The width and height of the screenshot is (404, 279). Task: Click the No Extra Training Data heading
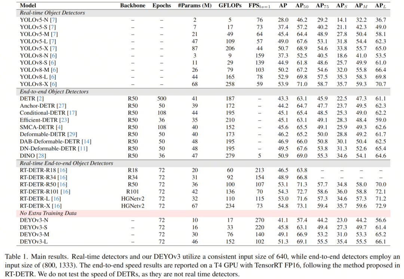click(48, 213)
